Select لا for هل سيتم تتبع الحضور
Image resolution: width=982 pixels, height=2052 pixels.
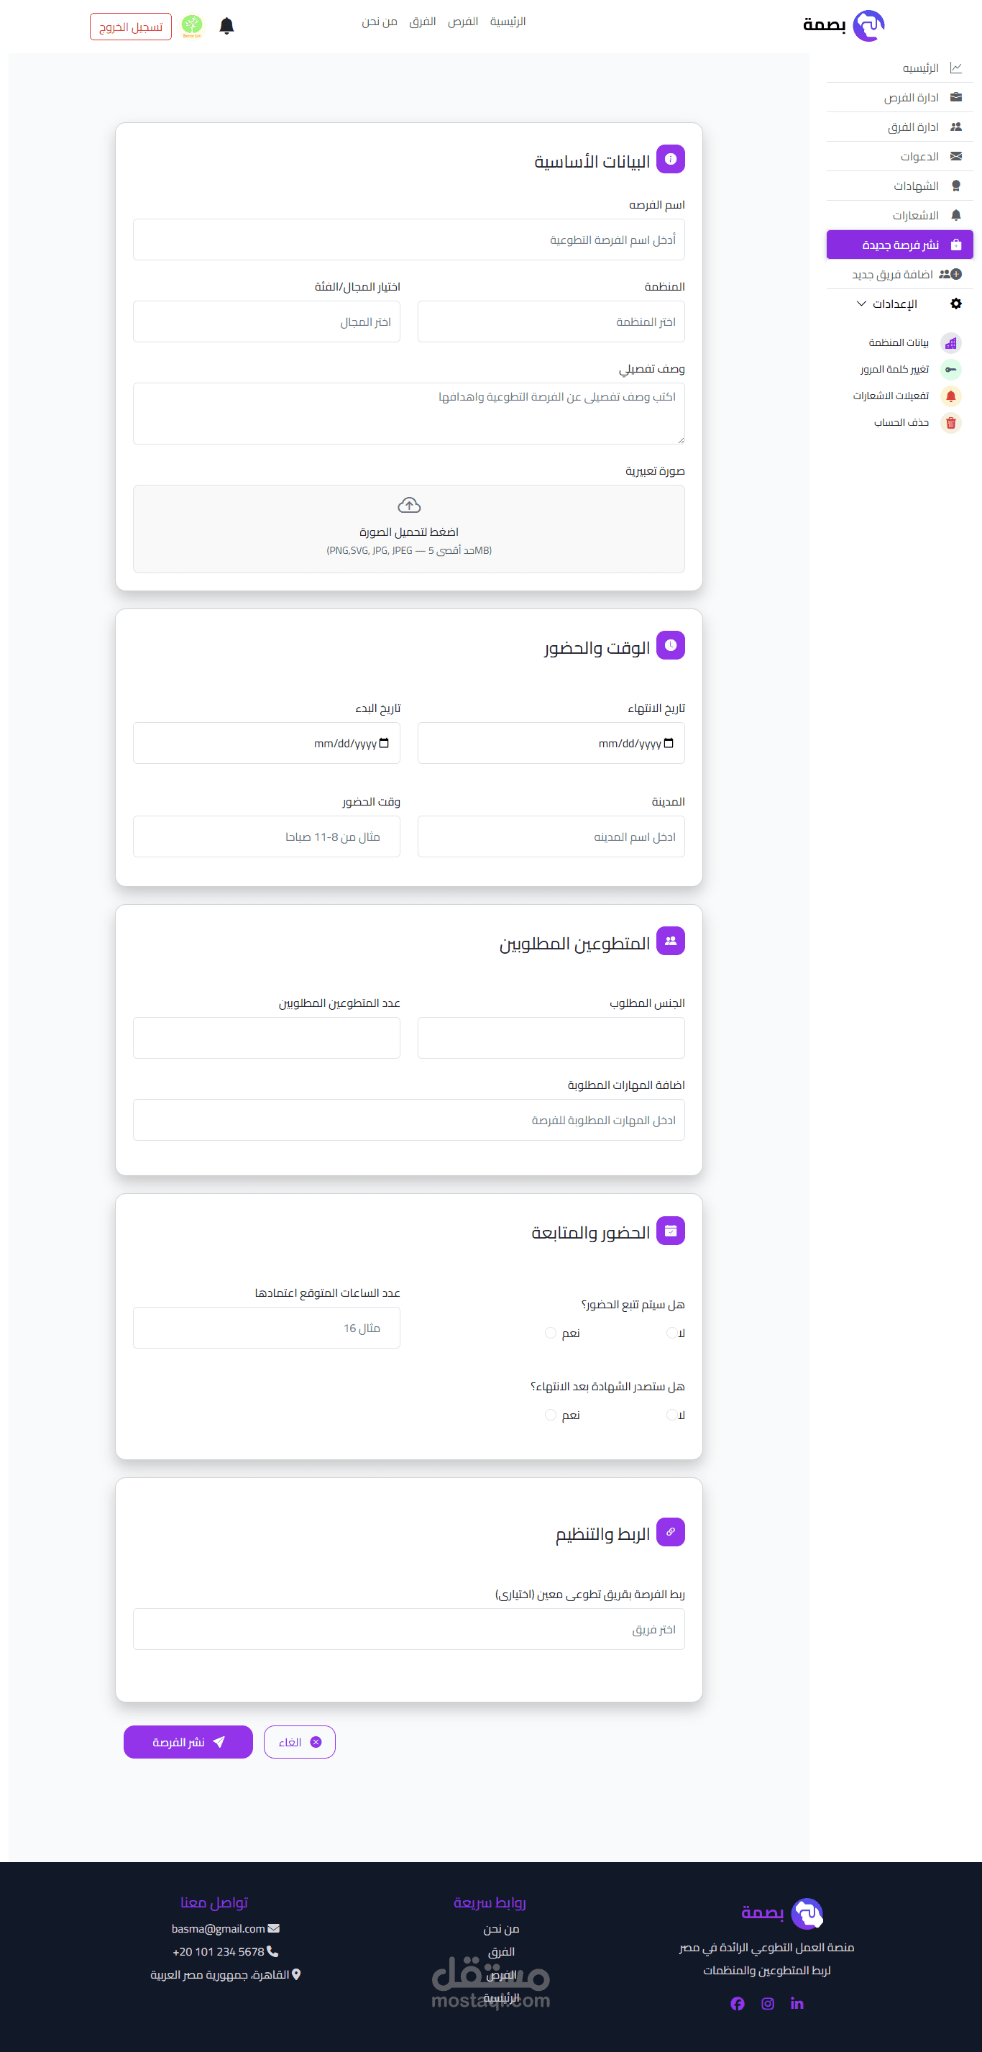[x=671, y=1333]
